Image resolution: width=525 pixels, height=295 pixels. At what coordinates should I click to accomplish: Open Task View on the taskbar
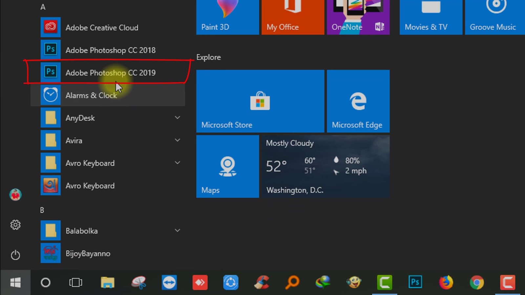(x=75, y=283)
